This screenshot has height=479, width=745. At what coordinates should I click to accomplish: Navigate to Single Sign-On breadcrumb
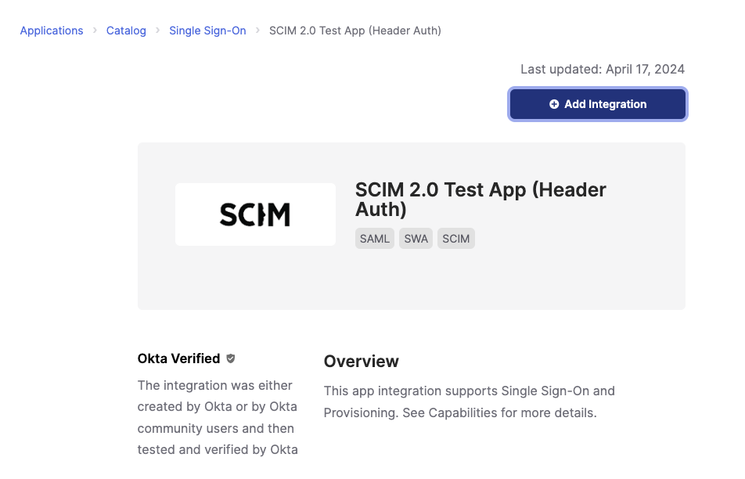click(207, 31)
